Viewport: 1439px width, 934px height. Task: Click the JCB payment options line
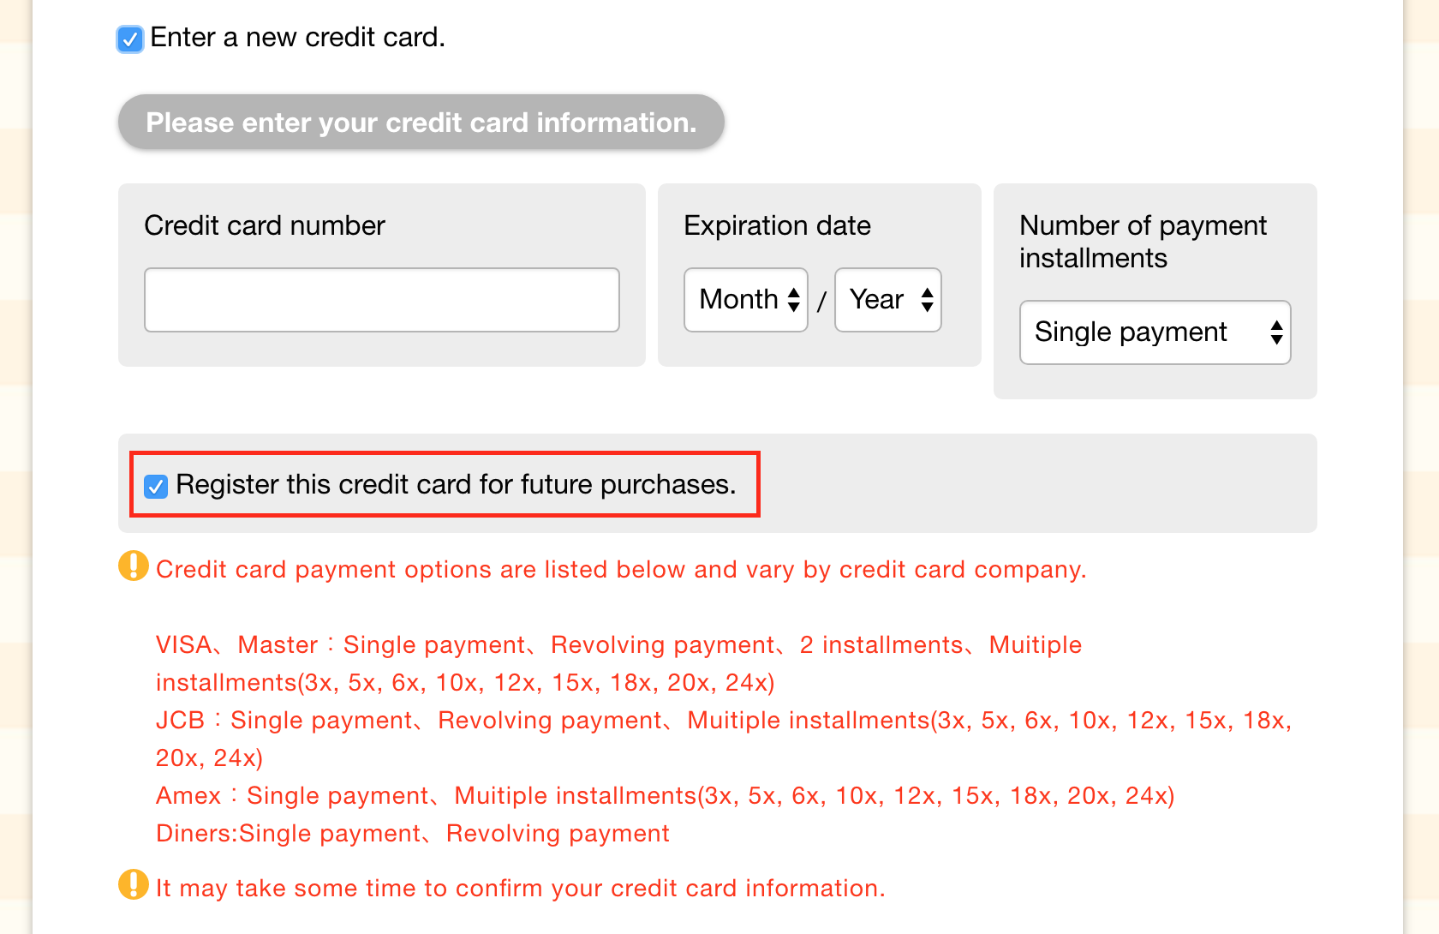(x=724, y=739)
